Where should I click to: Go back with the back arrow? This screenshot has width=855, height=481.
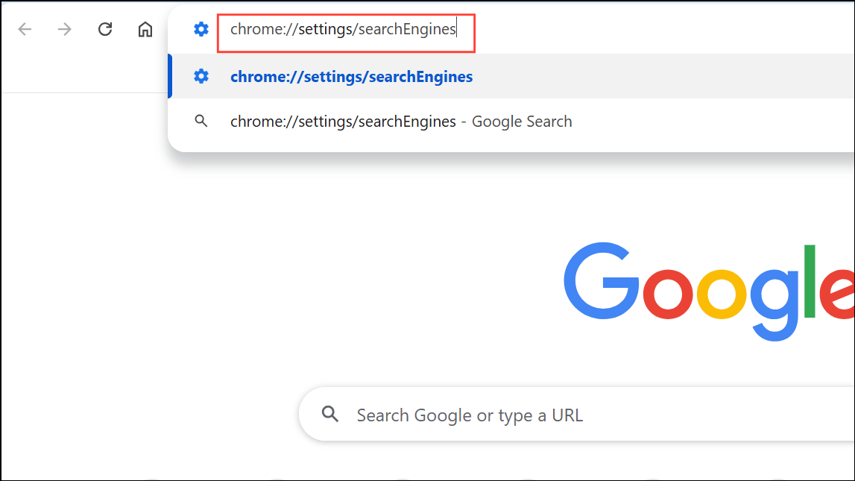25,29
